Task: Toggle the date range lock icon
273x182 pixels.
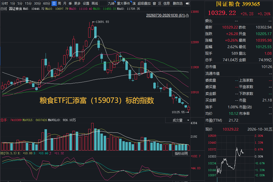Action: tap(187, 16)
